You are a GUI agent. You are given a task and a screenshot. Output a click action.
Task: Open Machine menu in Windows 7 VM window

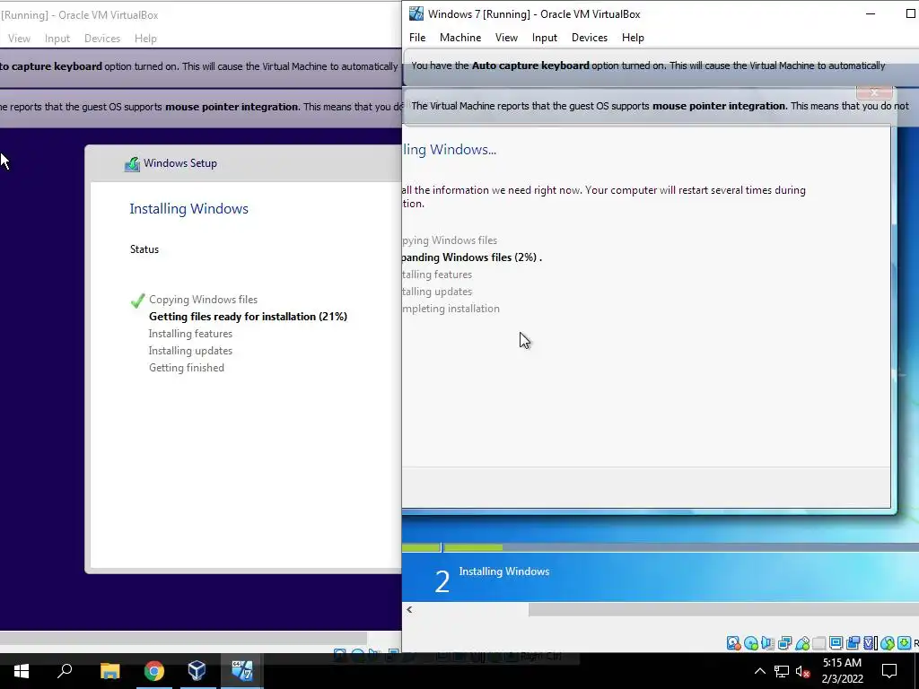point(460,38)
